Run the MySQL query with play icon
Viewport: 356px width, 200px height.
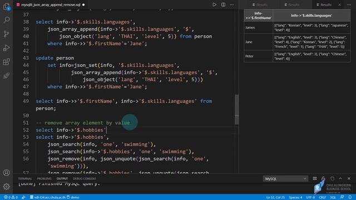[x=214, y=4]
